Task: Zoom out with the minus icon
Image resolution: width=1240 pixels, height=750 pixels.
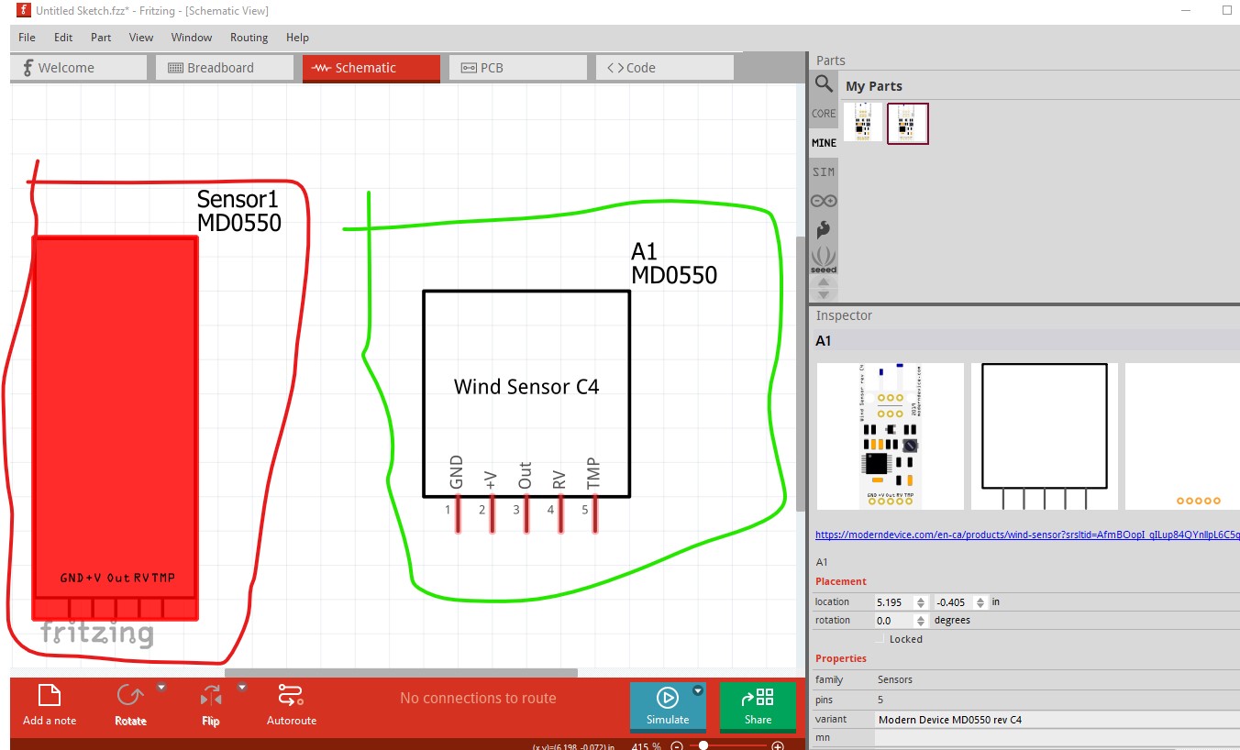Action: (677, 745)
